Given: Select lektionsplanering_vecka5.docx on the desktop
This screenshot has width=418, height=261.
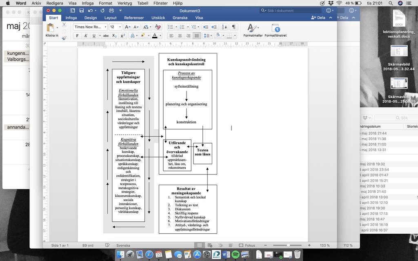Looking at the screenshot, I should pos(399,23).
